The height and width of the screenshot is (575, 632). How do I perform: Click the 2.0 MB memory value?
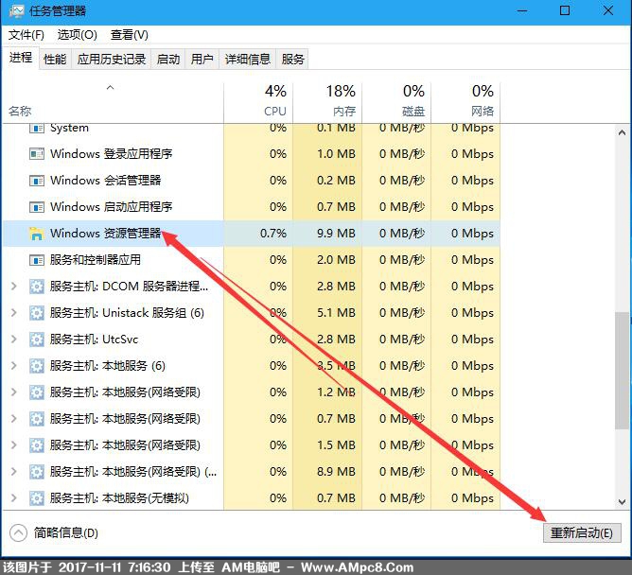(336, 260)
